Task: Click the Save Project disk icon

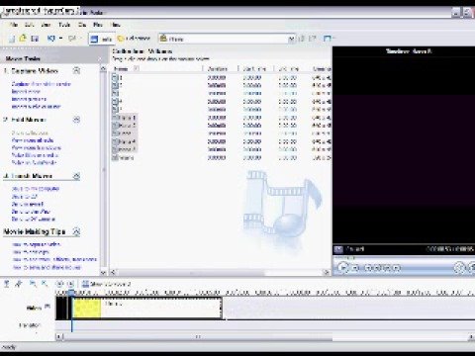Action: pos(35,39)
